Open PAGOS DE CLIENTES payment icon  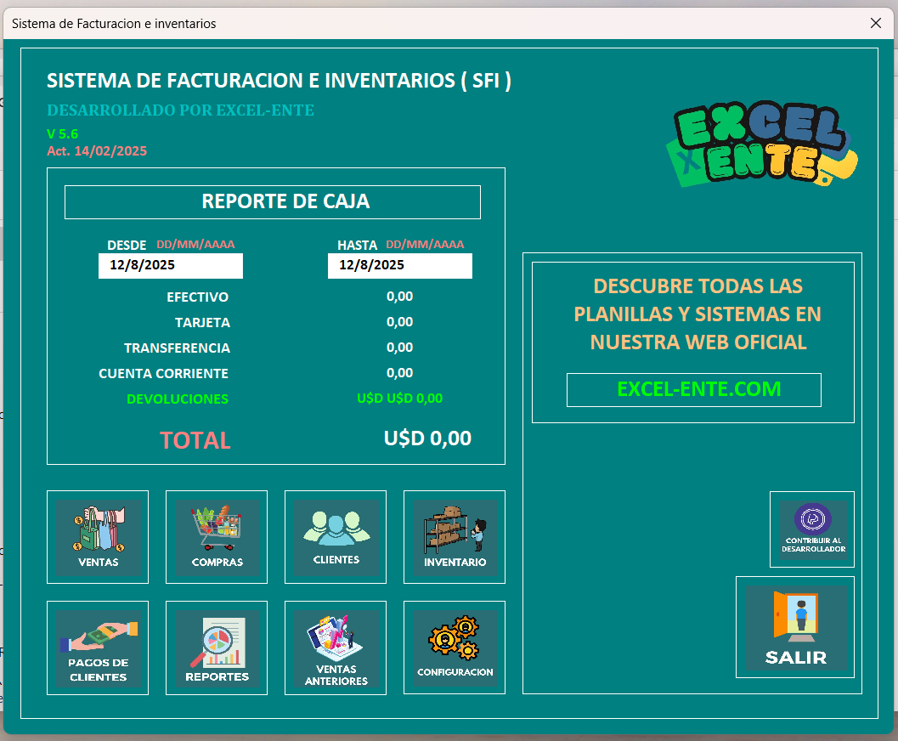[x=97, y=647]
